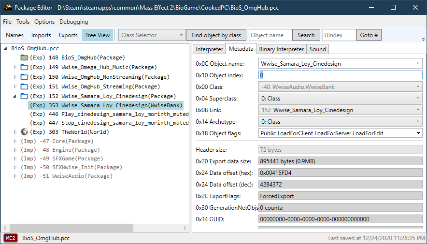
Task: Expand the Wwise_OmgHub_Streaming tree node
Action: 15,86
